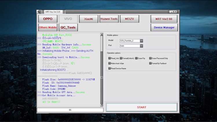
Task: Enable the Read_Info option
Action: tap(110, 58)
